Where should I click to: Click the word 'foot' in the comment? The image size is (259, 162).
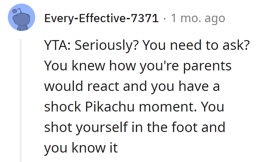184,127
